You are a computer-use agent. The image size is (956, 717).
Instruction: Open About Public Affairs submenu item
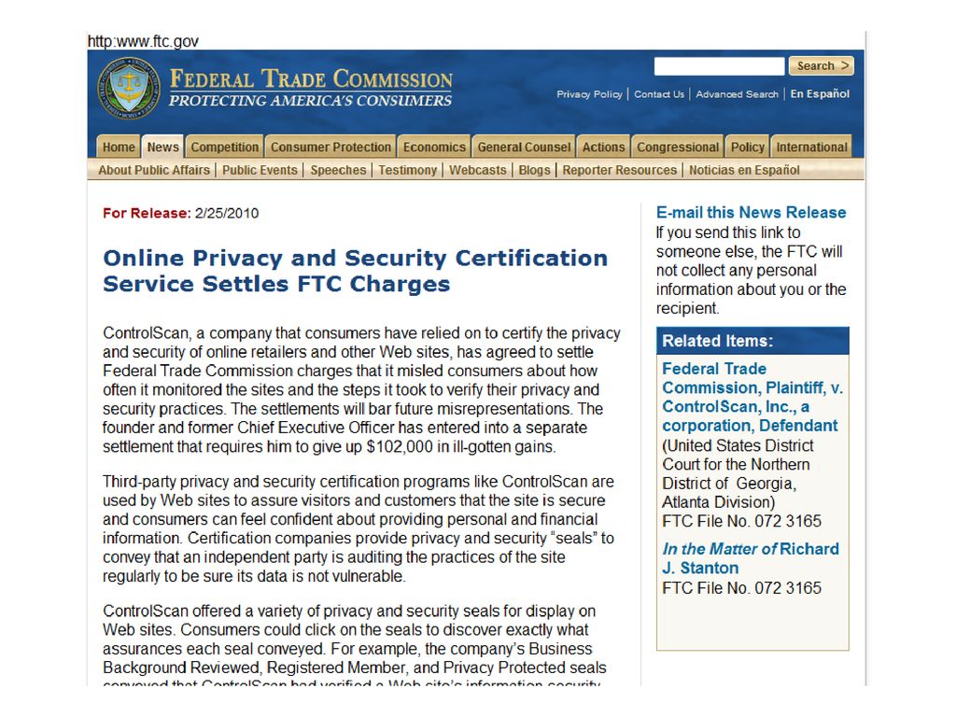point(154,170)
